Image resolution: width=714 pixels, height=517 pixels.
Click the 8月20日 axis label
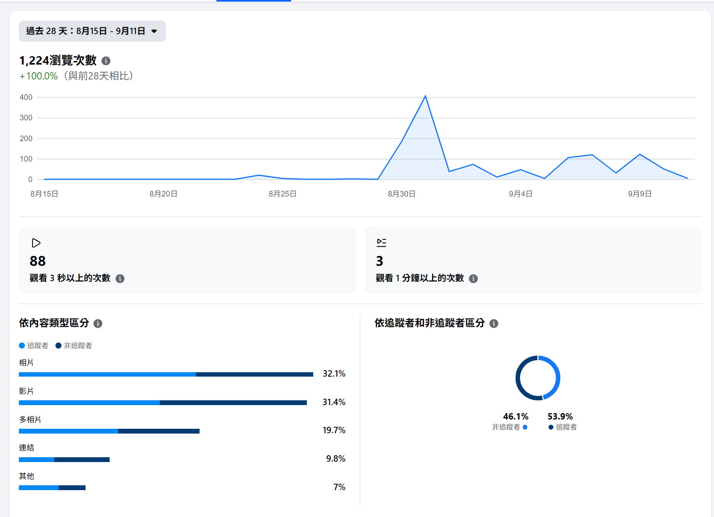click(x=163, y=194)
